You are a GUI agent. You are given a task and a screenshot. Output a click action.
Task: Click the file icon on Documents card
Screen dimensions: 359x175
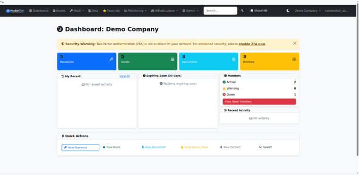tap(234, 59)
